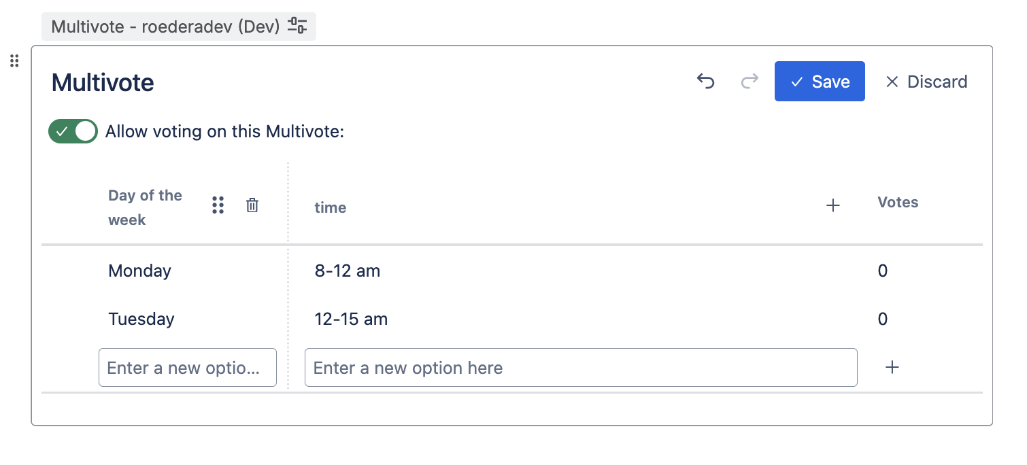Disable the Allow voting toggle
The image size is (1027, 465).
pos(73,131)
